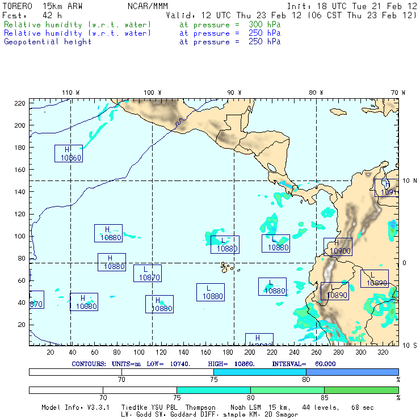Click Lake Nicaragua on the map
The width and height of the screenshot is (420, 420).
click(x=272, y=168)
